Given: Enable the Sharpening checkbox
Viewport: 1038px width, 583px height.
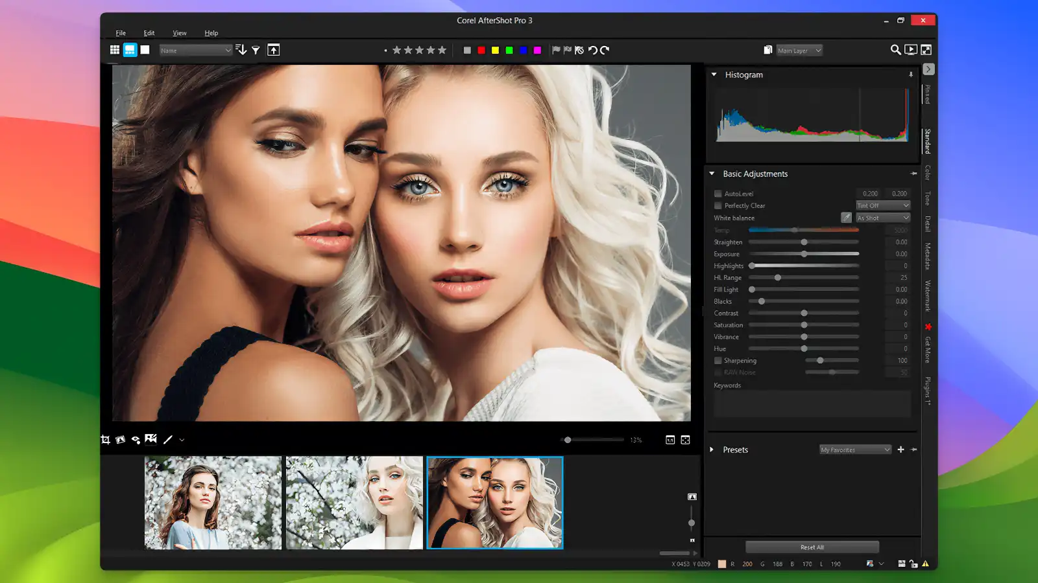Looking at the screenshot, I should point(718,360).
